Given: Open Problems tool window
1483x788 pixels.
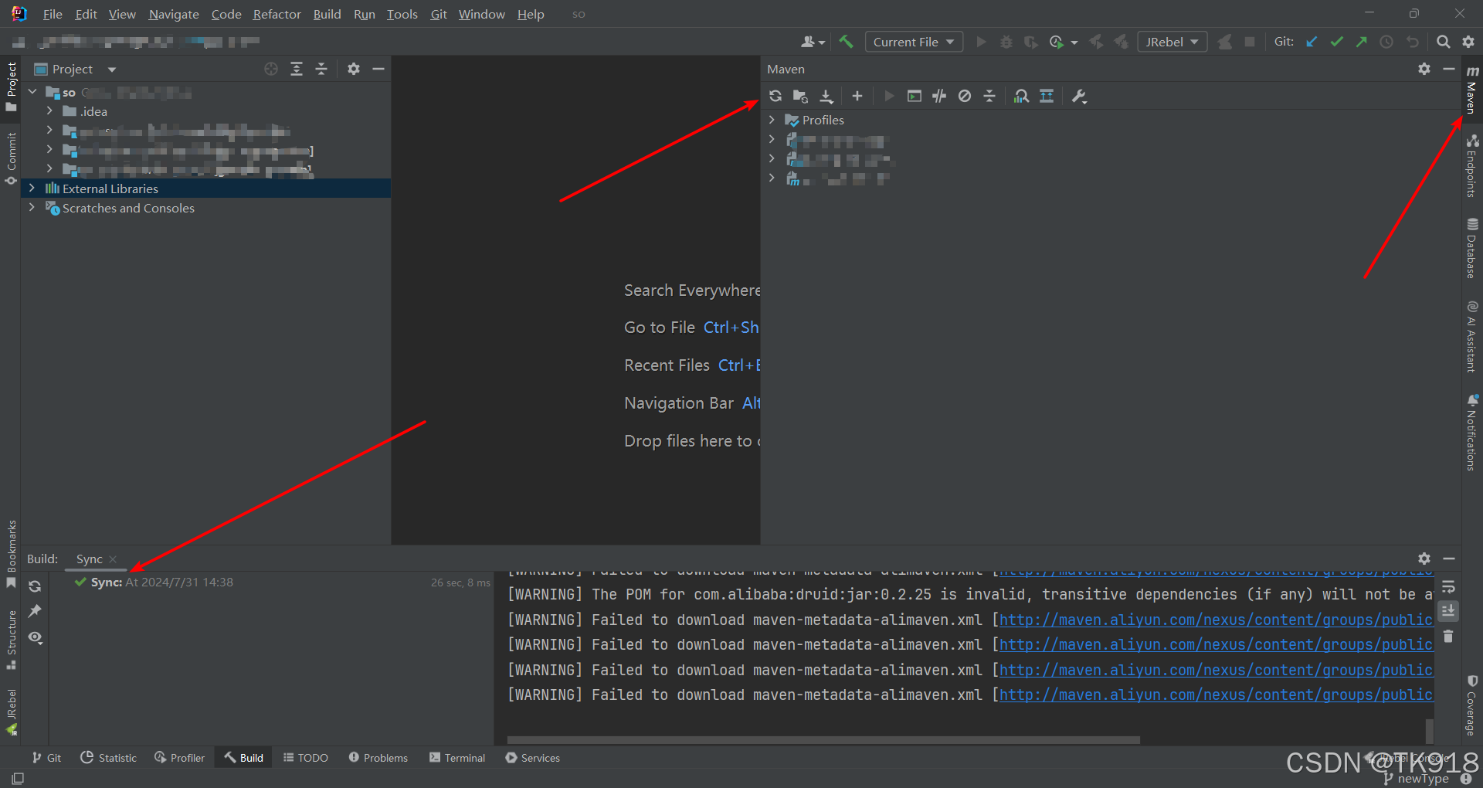Looking at the screenshot, I should [x=378, y=757].
